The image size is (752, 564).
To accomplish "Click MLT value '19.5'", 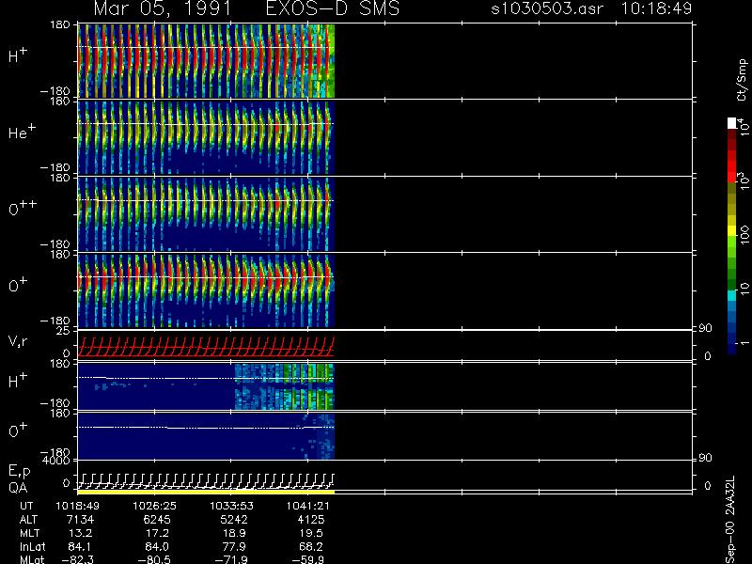I will (312, 533).
